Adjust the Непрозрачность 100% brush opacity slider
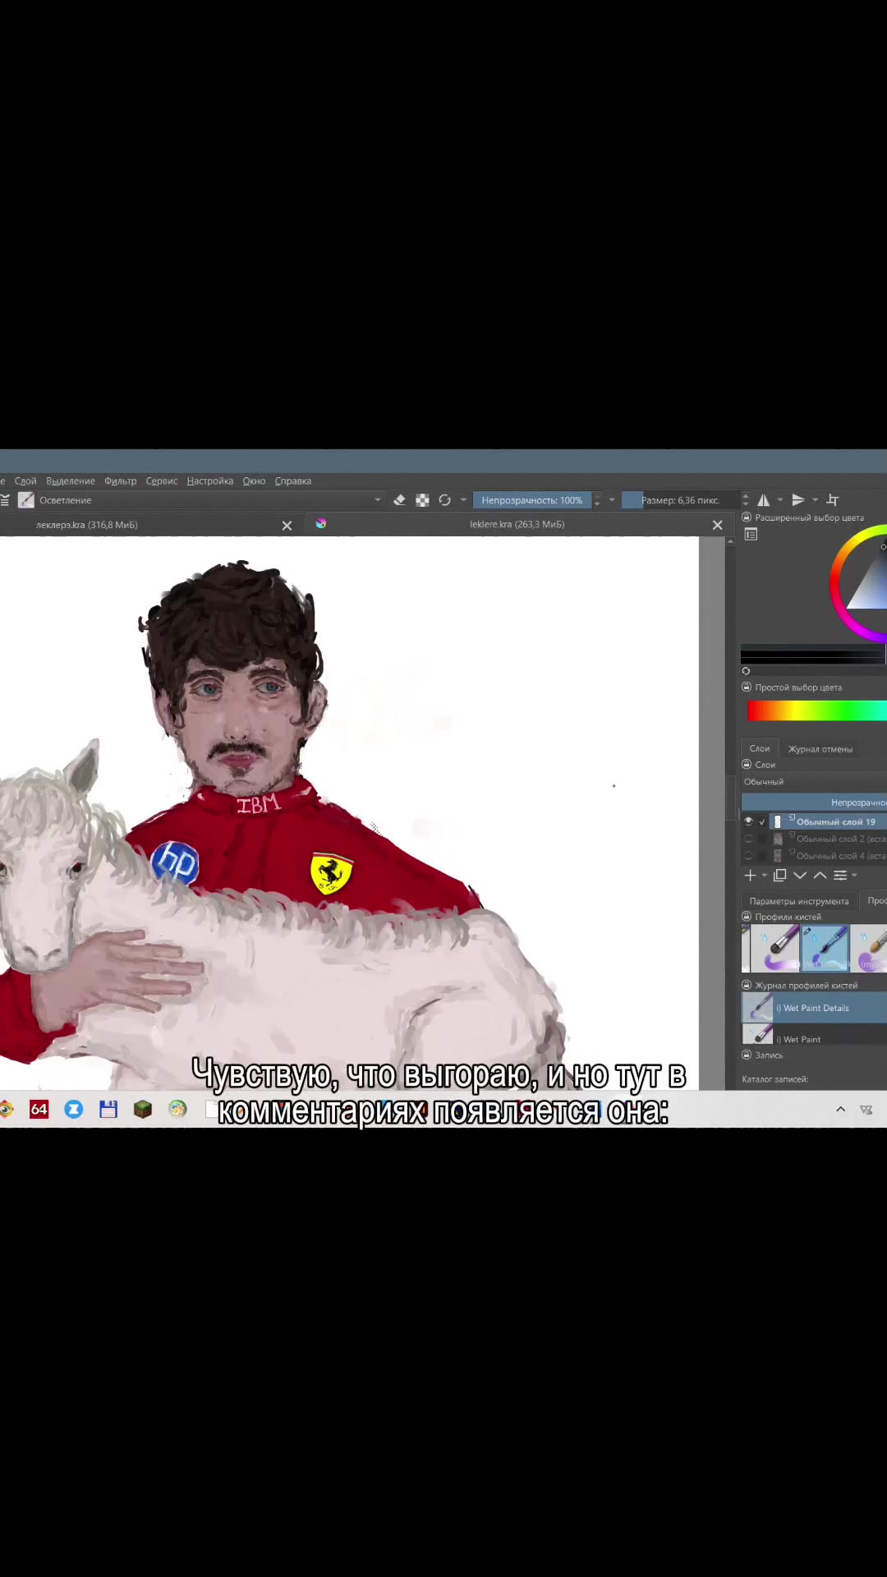 [x=532, y=500]
